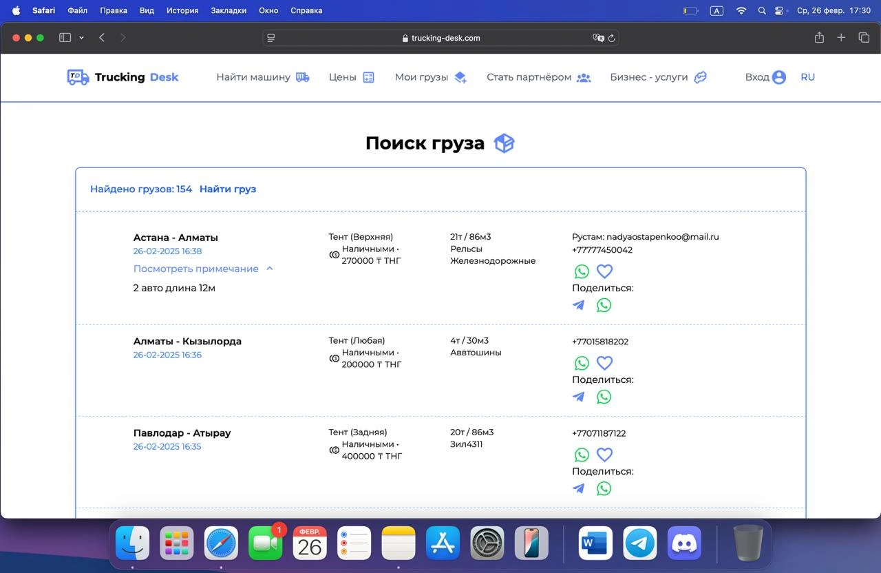881x573 pixels.
Task: Select phone number +77015818202
Action: tap(600, 342)
